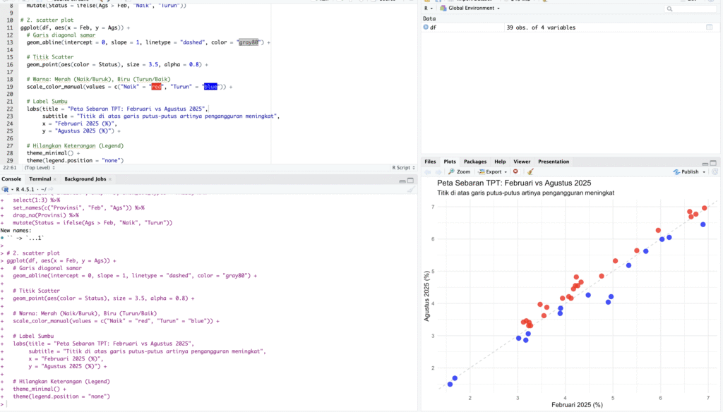723x412 pixels.
Task: Click the refresh plot icon beside Publish
Action: coord(714,171)
